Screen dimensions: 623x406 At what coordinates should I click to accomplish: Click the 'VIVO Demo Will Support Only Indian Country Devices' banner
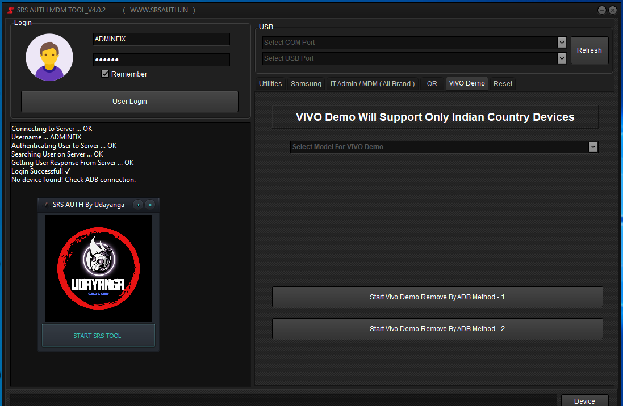tap(435, 117)
